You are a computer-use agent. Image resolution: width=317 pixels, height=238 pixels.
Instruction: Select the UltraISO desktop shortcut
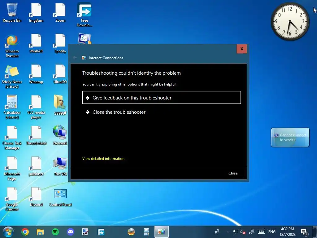[60, 74]
